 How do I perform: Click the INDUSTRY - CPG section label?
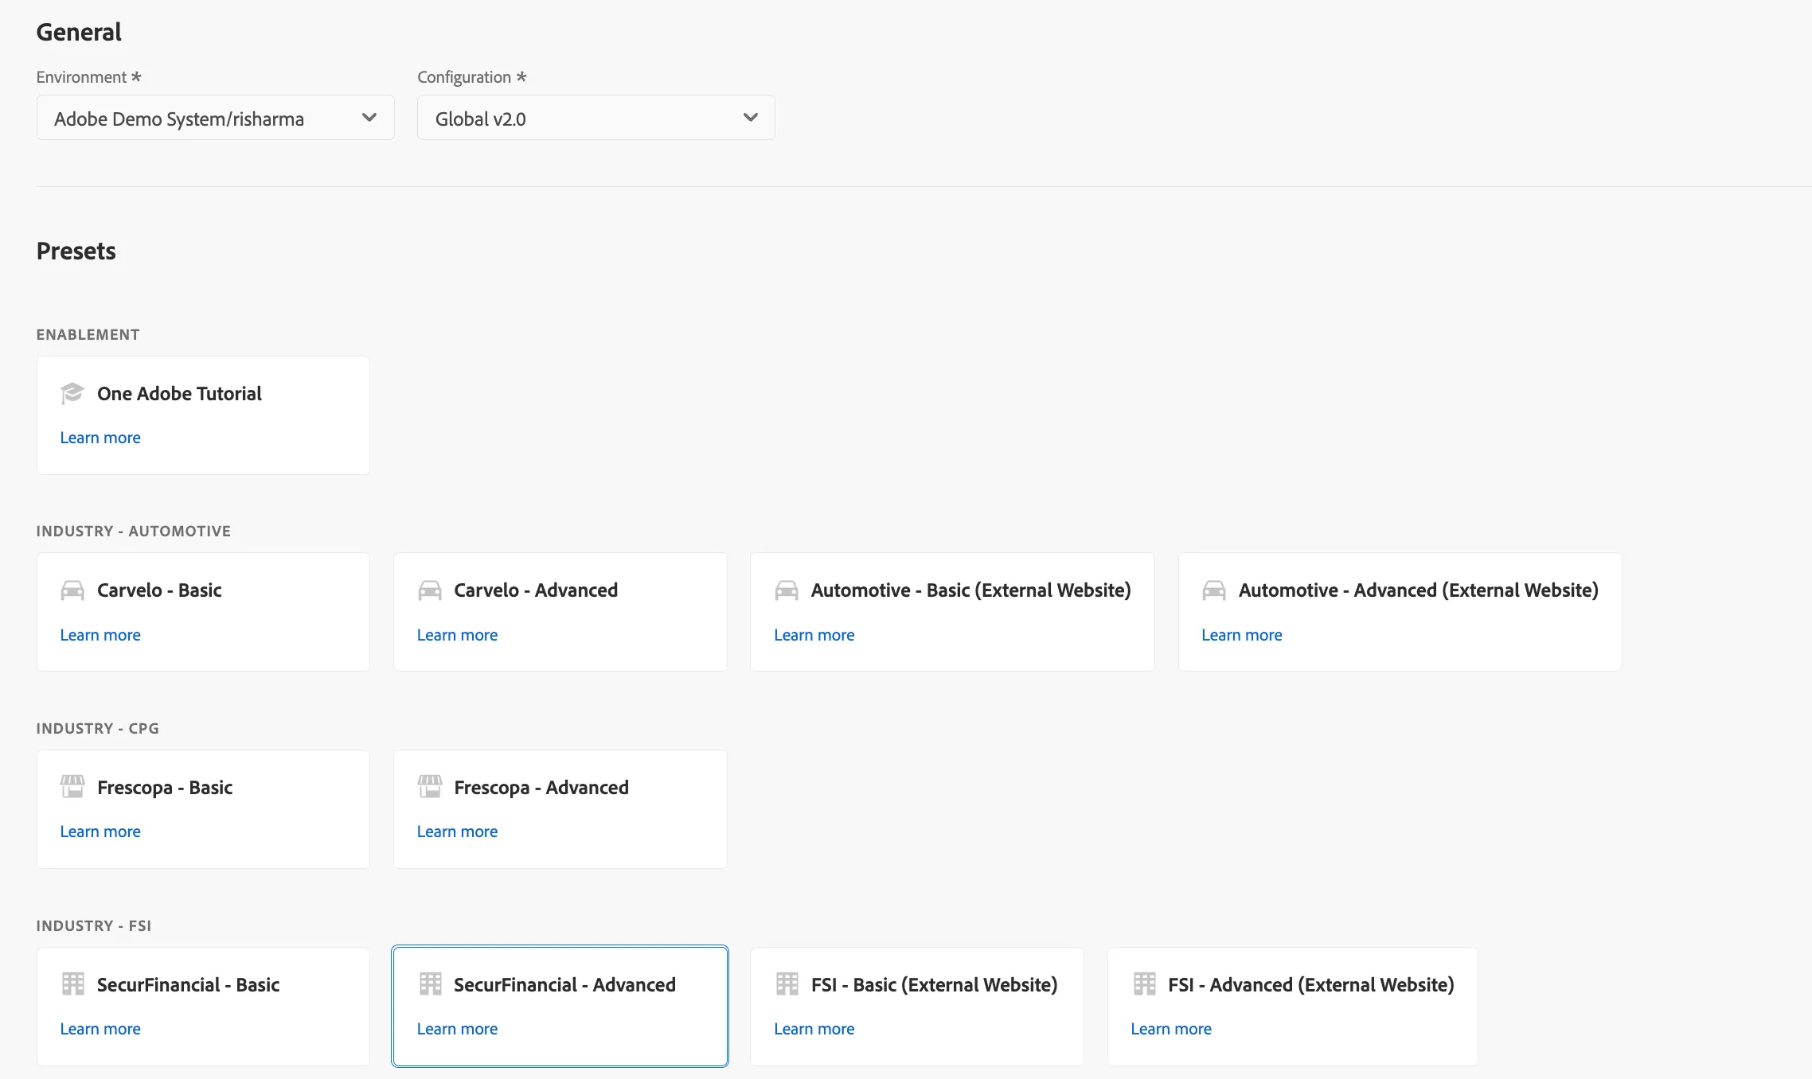click(98, 728)
